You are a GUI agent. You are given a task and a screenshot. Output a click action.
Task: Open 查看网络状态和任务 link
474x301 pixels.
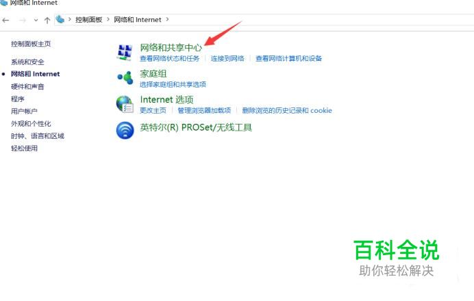click(170, 58)
